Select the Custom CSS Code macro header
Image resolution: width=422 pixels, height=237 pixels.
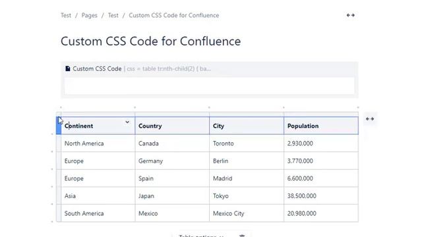coord(210,68)
